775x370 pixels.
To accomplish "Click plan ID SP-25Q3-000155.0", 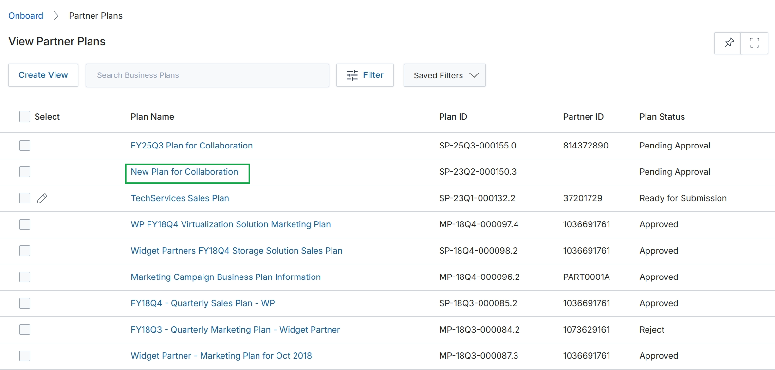I will click(478, 146).
